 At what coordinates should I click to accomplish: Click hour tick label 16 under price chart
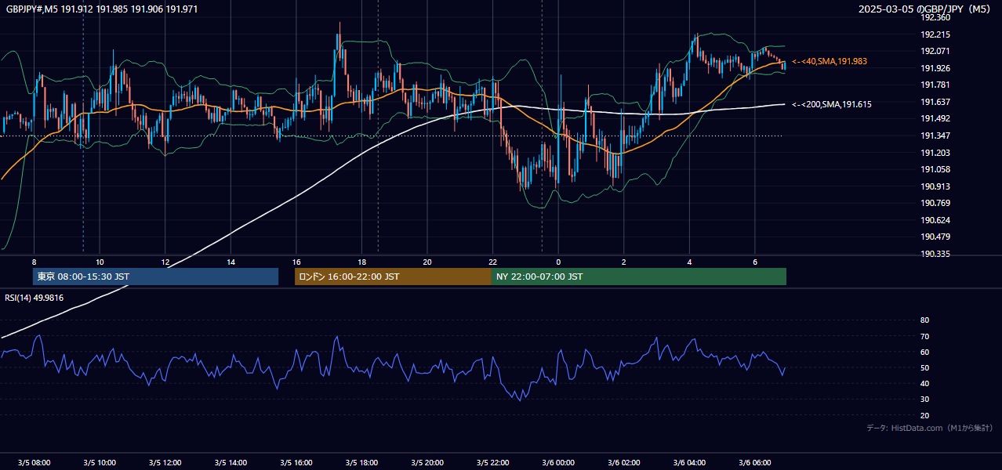point(296,262)
